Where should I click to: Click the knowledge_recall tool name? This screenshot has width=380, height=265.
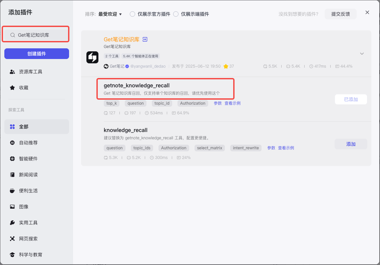coord(125,130)
